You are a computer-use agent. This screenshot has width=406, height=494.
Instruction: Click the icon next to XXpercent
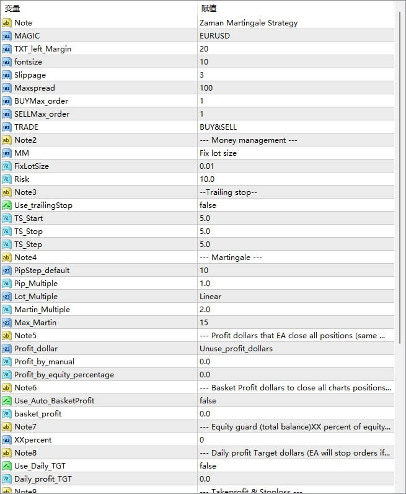pos(7,440)
